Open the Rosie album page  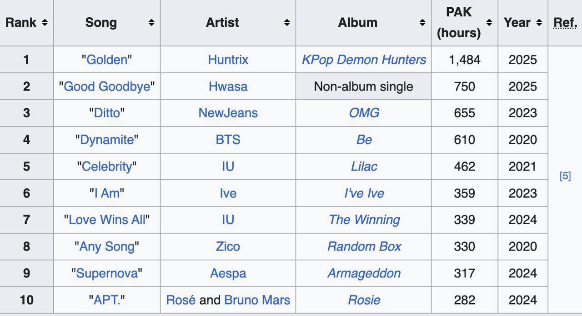(x=363, y=300)
